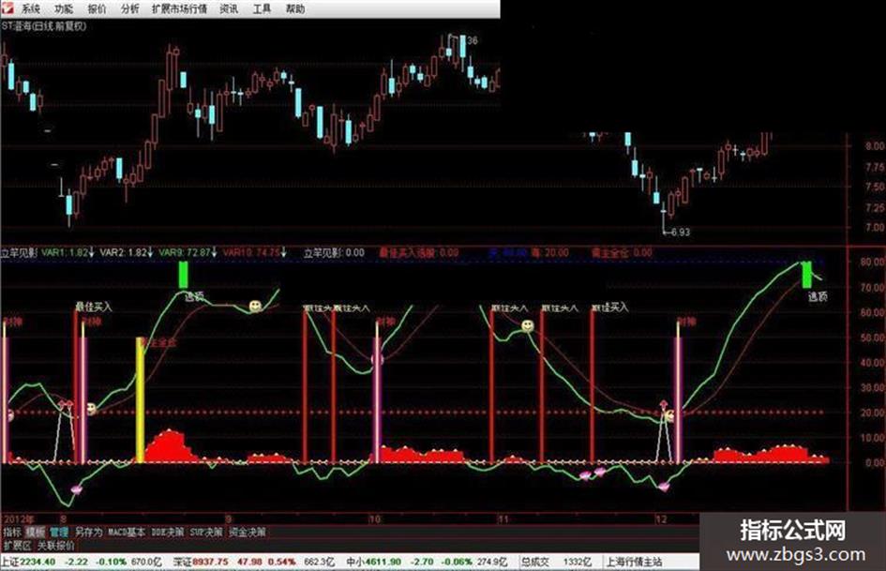The image size is (886, 571).
Task: Click the smiley face near November buy signals
Action: [527, 326]
